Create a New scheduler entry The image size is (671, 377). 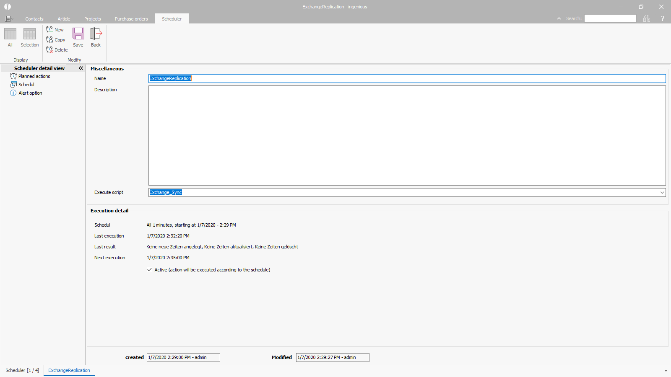[x=55, y=30]
